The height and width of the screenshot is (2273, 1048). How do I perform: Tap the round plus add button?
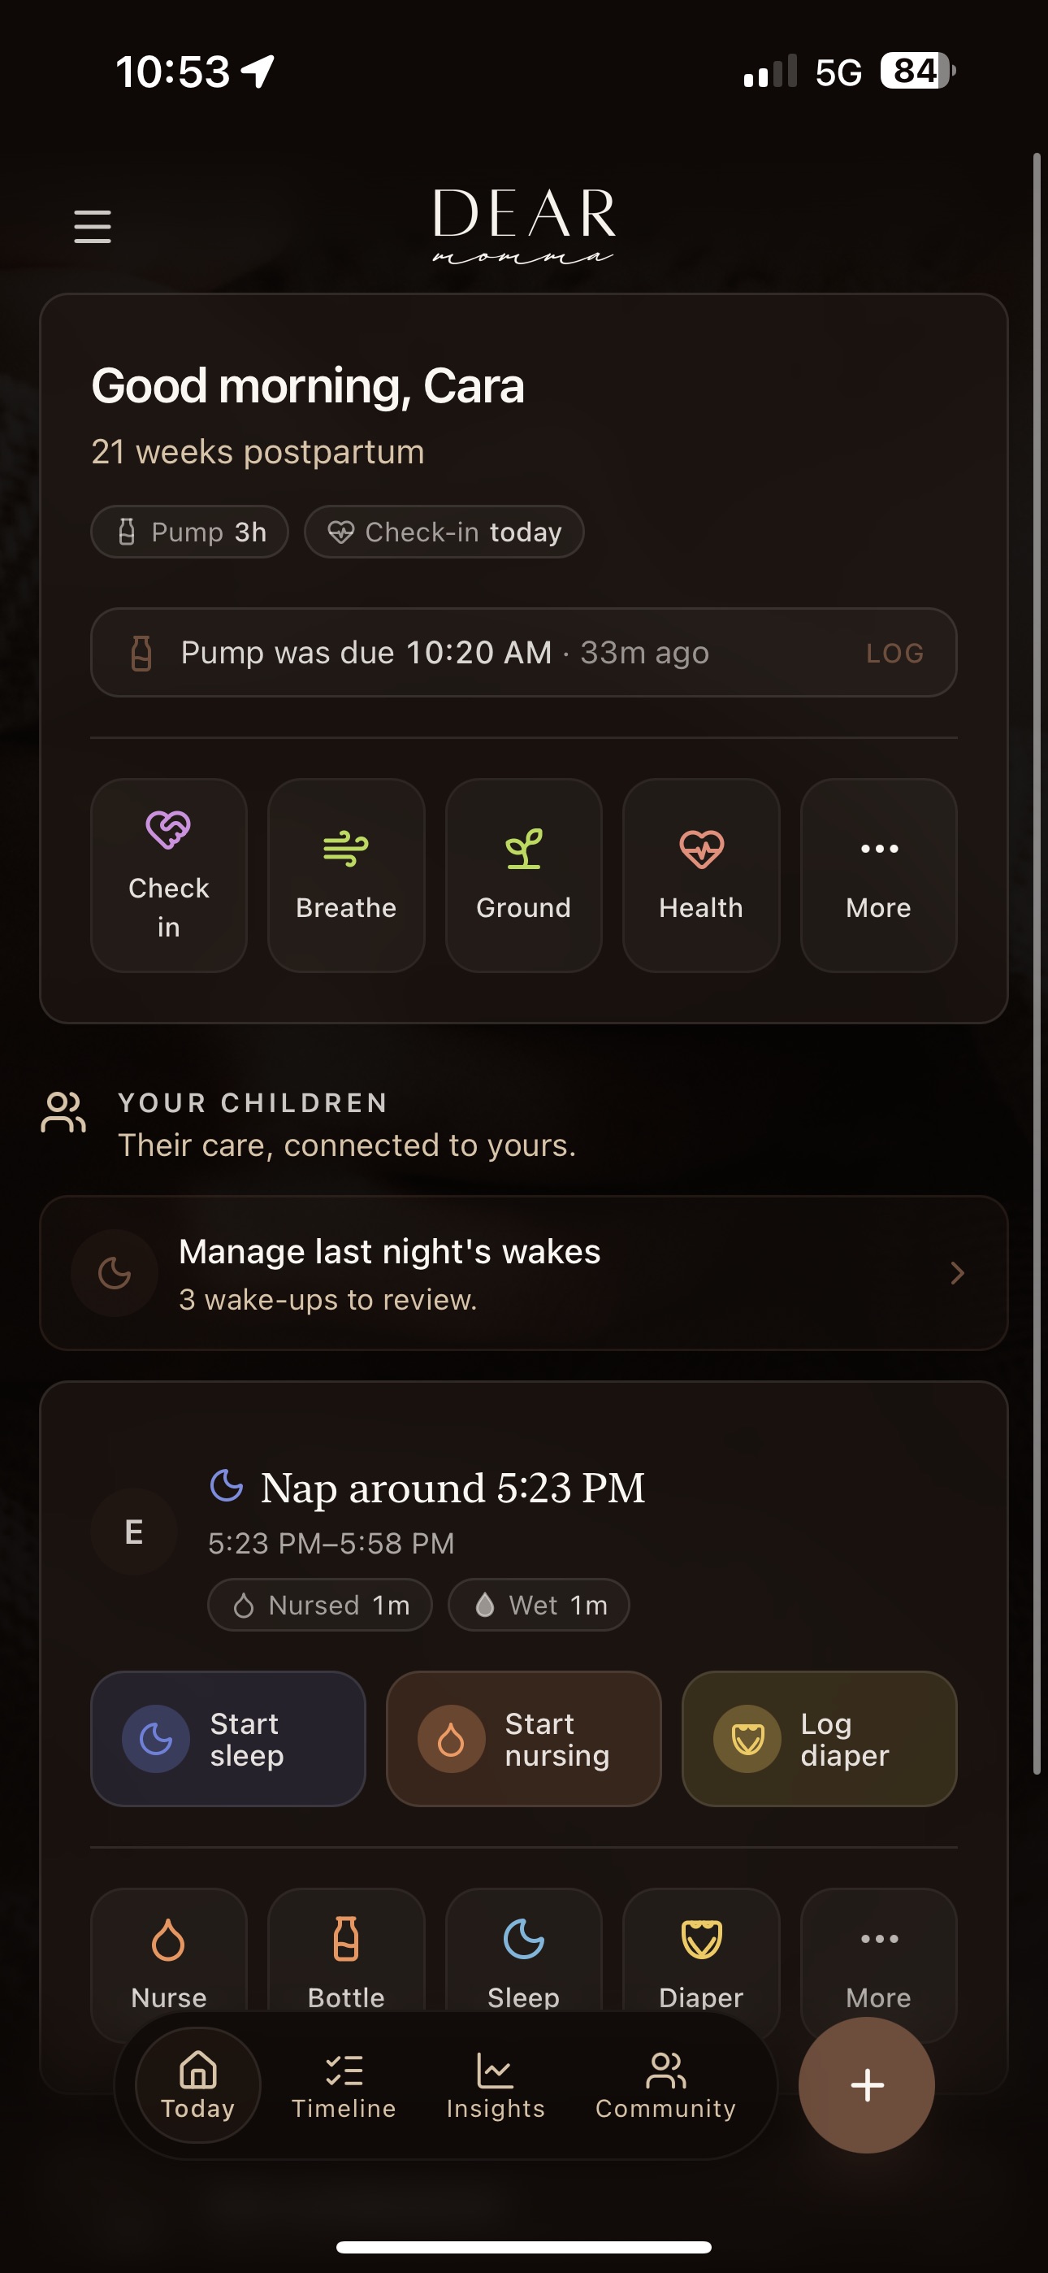pyautogui.click(x=866, y=2085)
